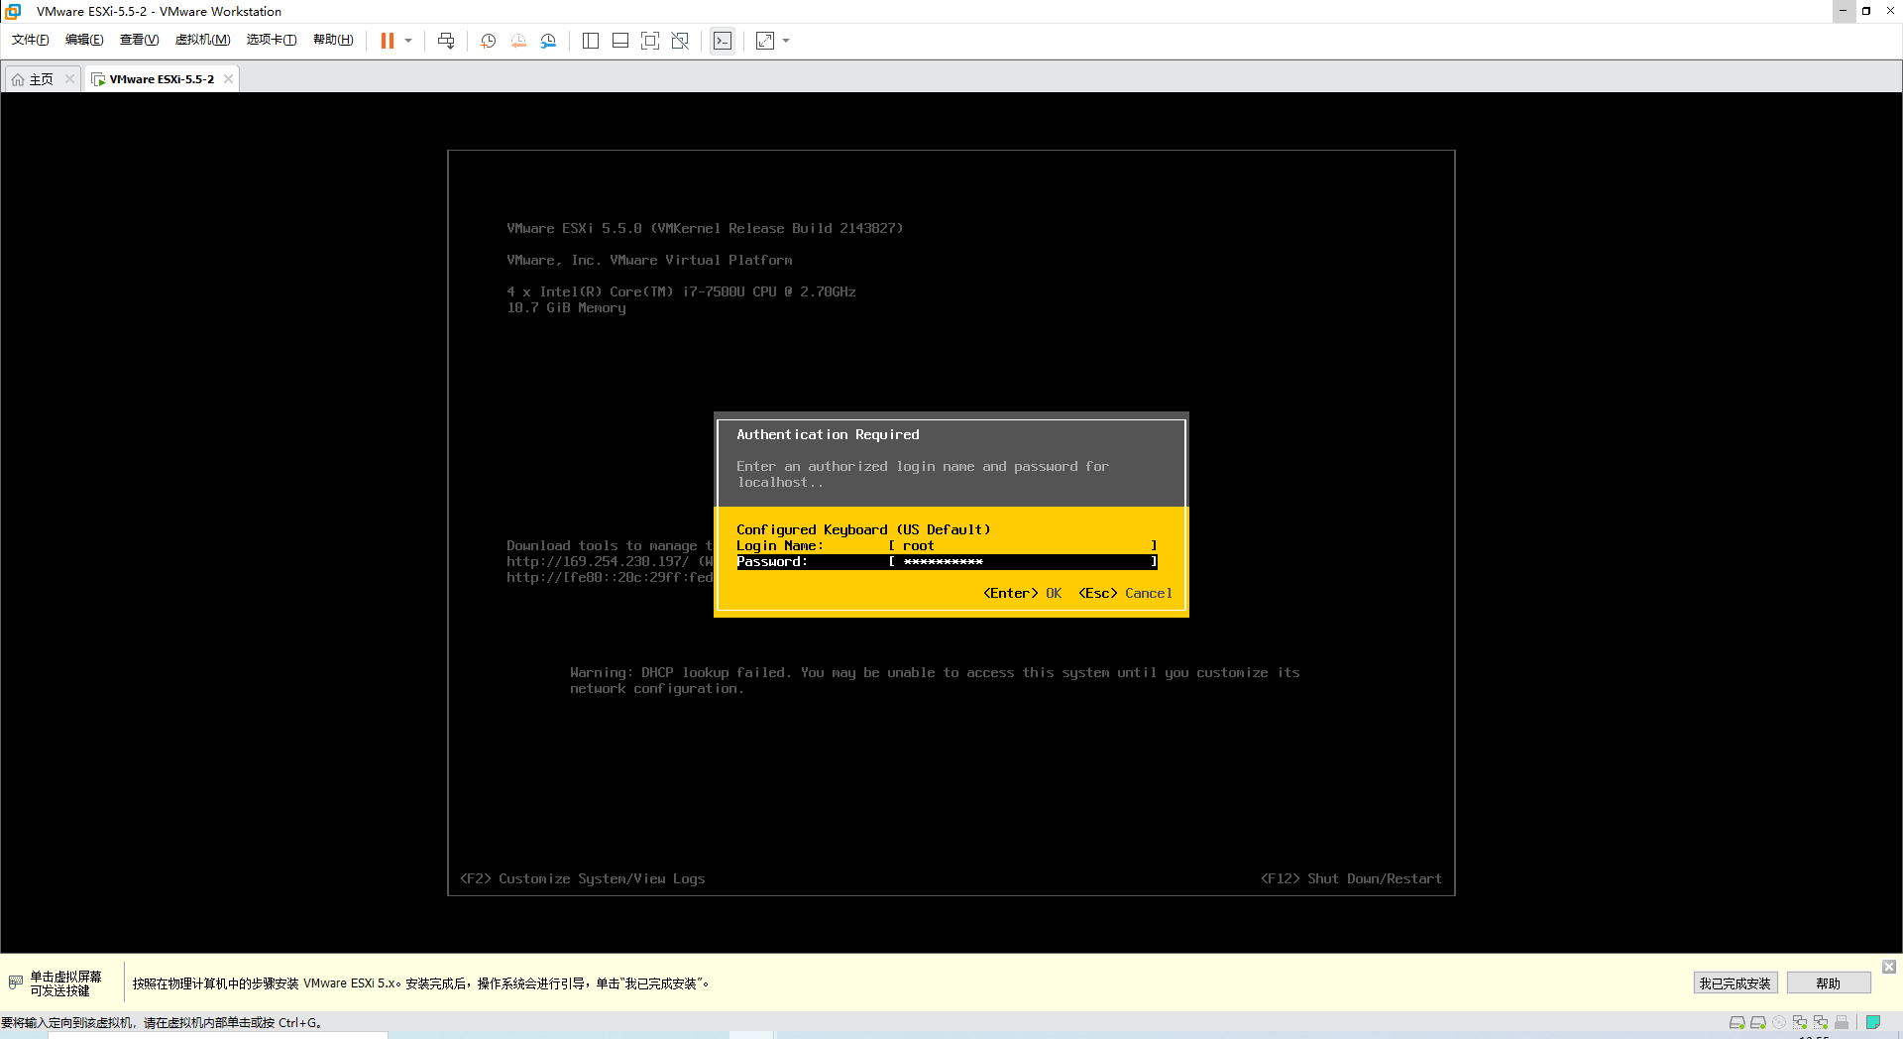Open the 虚拟机(M) menu
Screen dimensions: 1903x1039
(202, 40)
